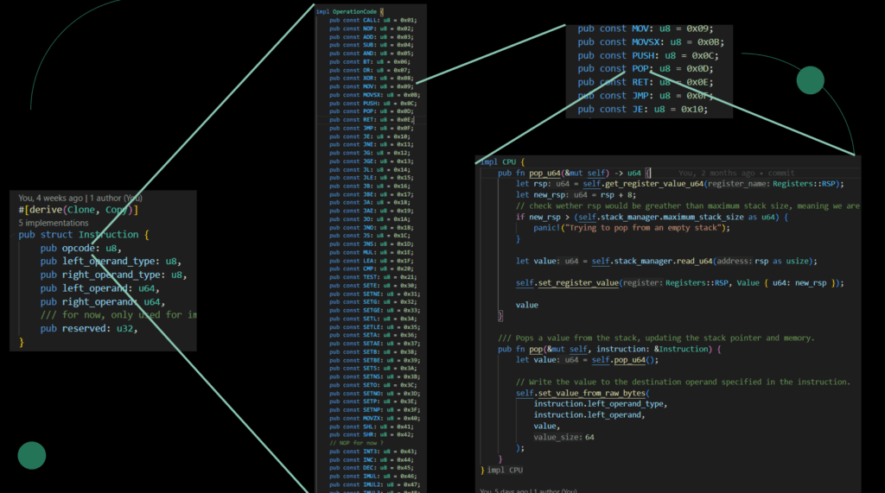Click 'You, 2 months ago • commit' blame annotation
This screenshot has height=493, width=885.
(x=736, y=174)
